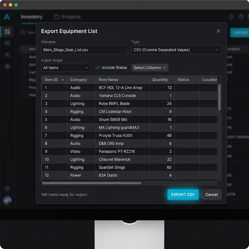Click the search magnifier icon in background
This screenshot has width=249, height=249.
point(23,32)
